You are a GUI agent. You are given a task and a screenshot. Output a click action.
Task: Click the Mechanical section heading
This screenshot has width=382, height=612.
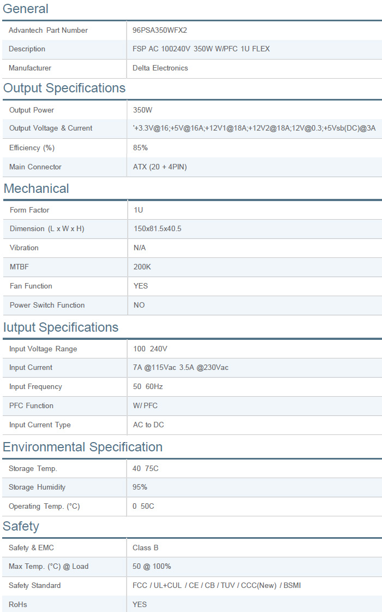37,189
